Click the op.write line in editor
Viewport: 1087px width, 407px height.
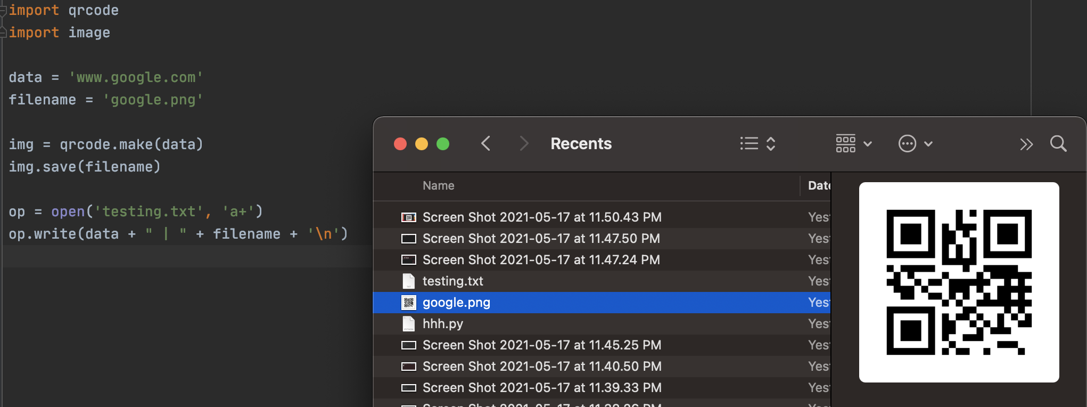(178, 234)
